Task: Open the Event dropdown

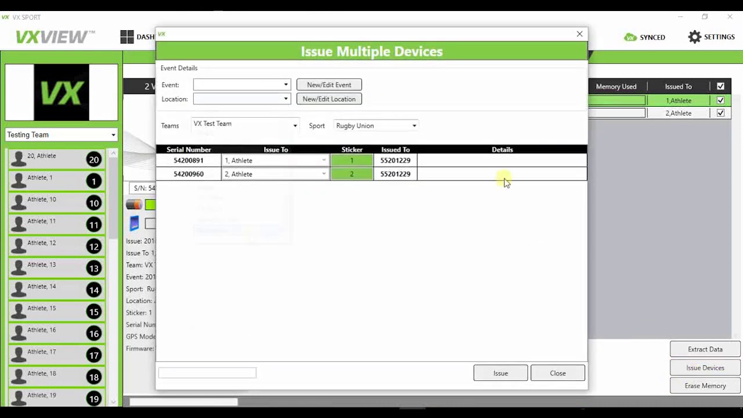Action: click(x=241, y=85)
